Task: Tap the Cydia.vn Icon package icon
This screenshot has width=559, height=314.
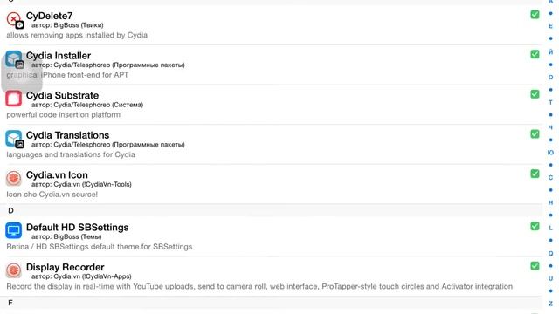Action: click(x=14, y=178)
